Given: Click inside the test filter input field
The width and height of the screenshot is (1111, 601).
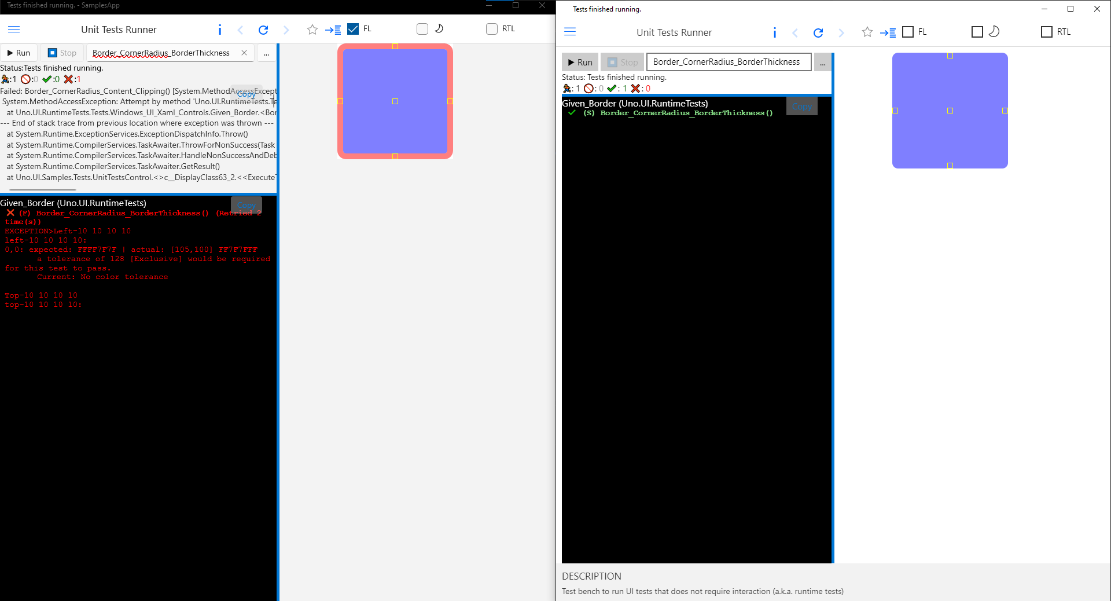Looking at the screenshot, I should (162, 53).
